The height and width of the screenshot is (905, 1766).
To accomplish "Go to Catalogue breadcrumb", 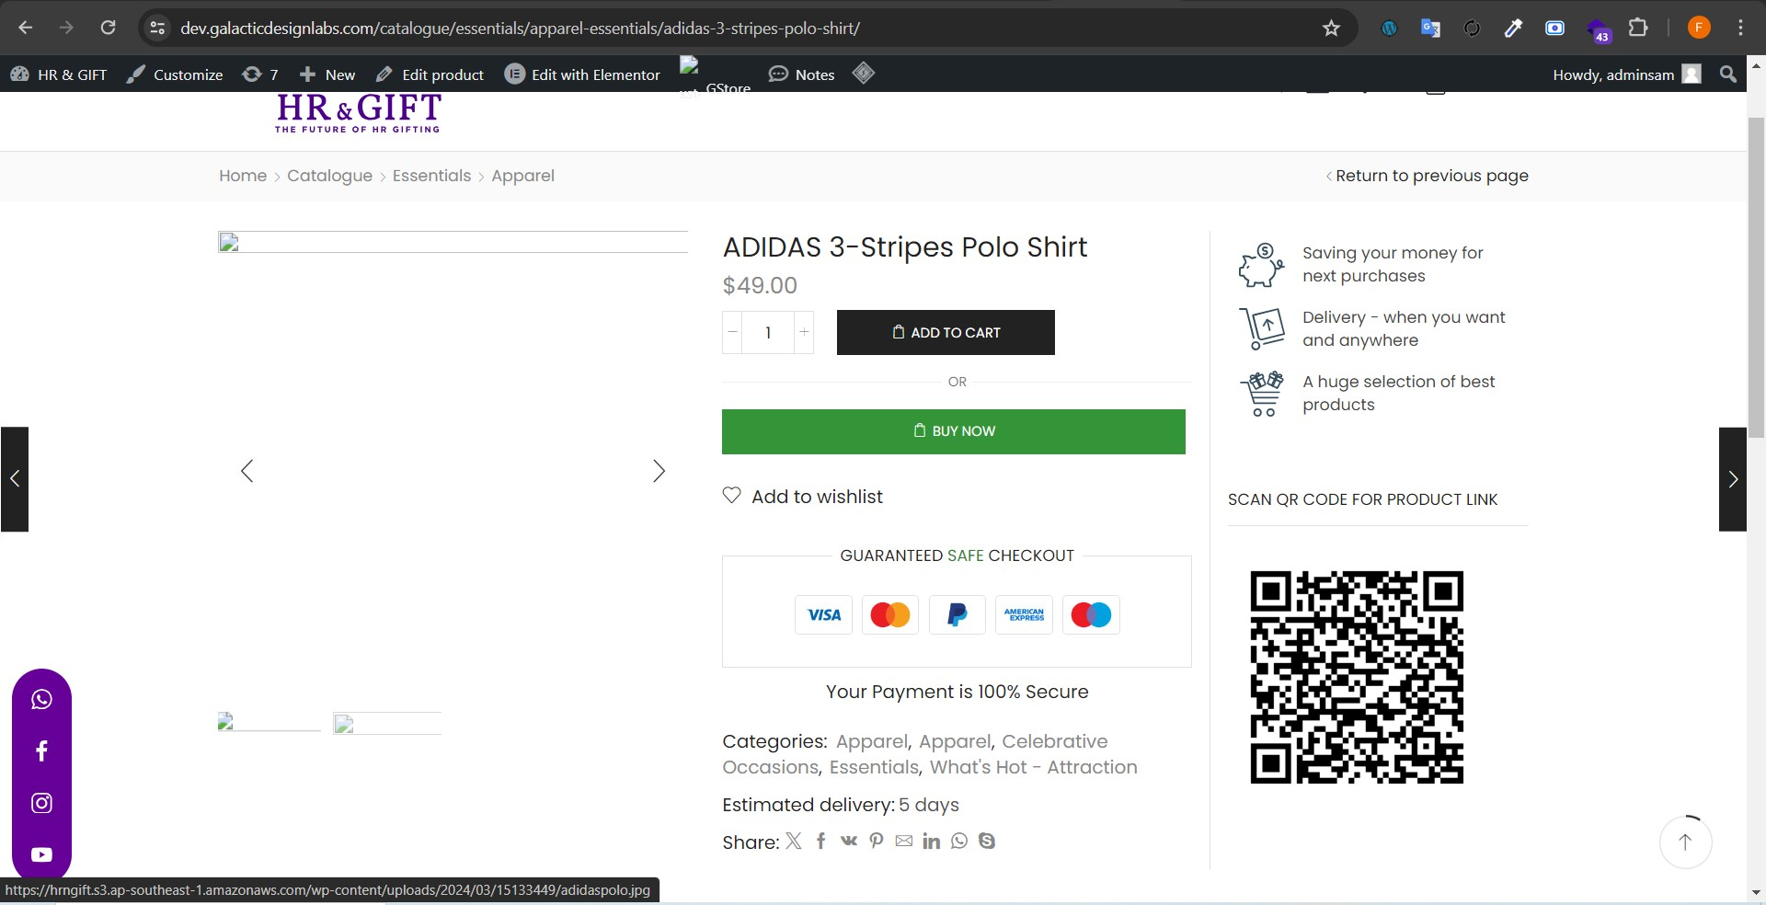I will [x=329, y=176].
